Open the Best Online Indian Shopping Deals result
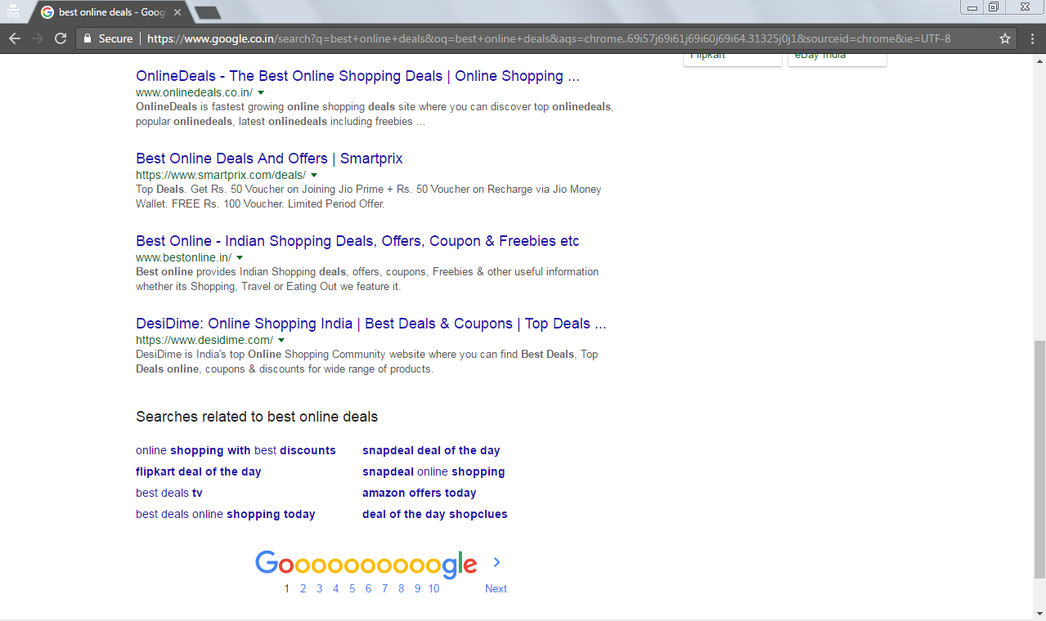Screen dimensions: 1046x621 click(357, 241)
